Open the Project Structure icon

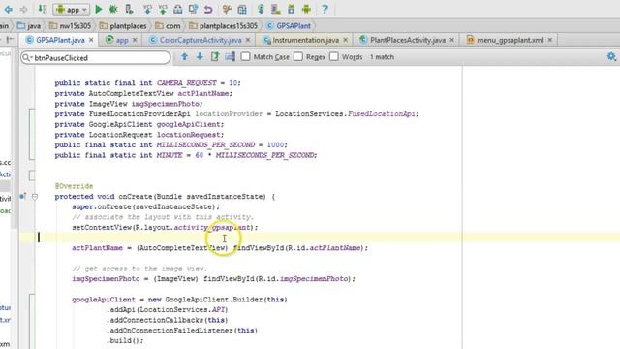(242, 9)
